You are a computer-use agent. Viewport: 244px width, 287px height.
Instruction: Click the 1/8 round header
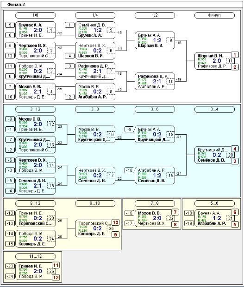coord(35,15)
